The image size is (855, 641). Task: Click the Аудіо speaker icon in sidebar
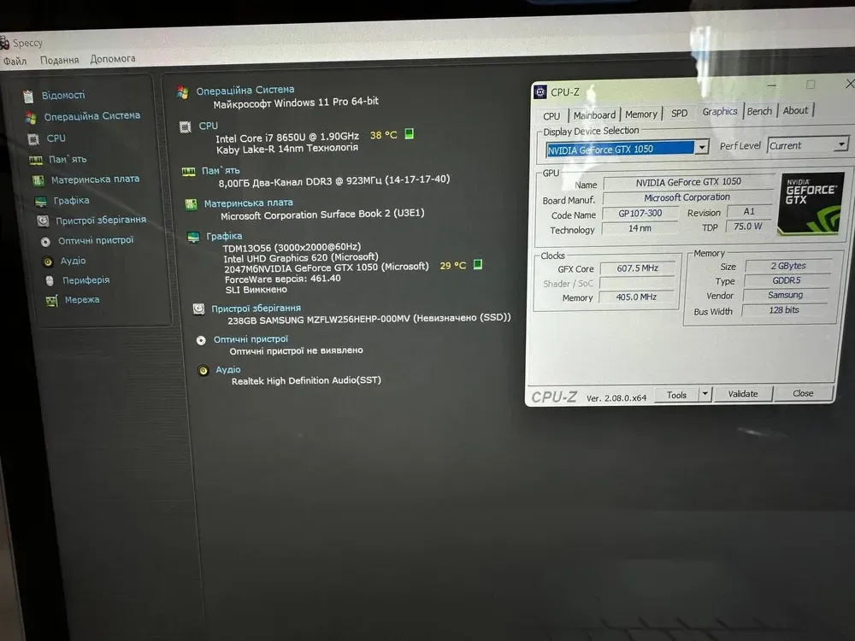48,261
